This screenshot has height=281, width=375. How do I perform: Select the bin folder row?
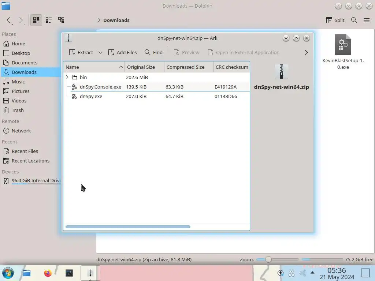pyautogui.click(x=157, y=77)
